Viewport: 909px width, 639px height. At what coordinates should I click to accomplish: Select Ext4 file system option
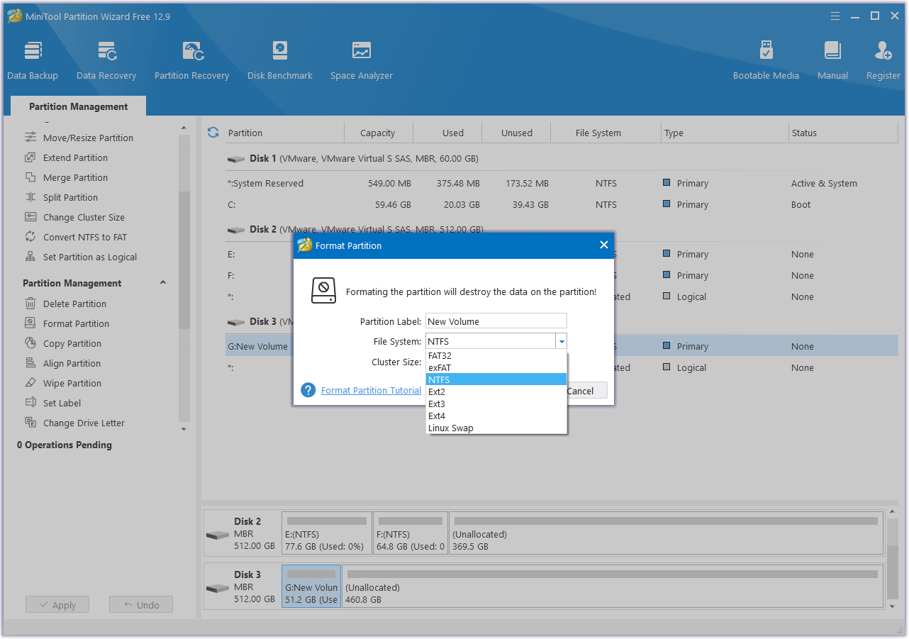pyautogui.click(x=496, y=416)
